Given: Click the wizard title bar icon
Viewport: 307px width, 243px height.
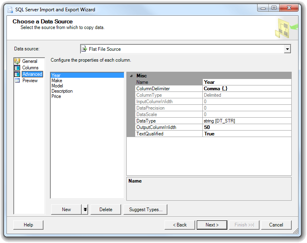Looking at the screenshot, I should 10,10.
